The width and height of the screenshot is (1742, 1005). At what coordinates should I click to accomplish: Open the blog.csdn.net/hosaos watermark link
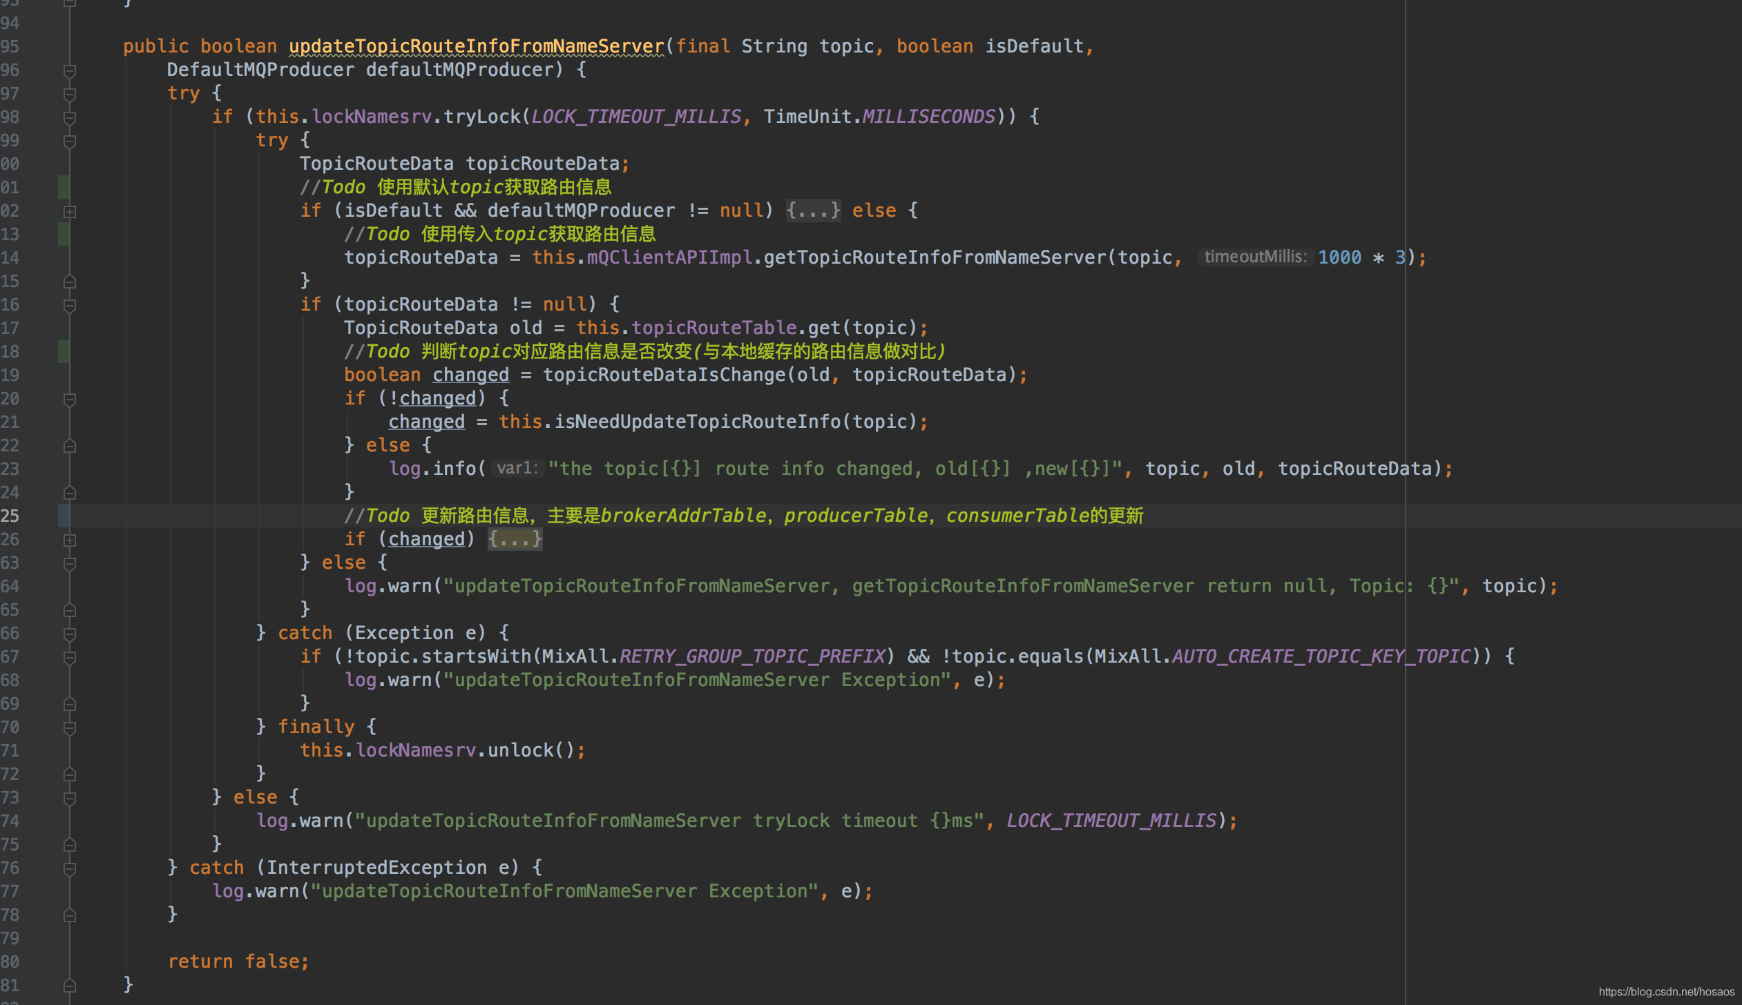1666,992
